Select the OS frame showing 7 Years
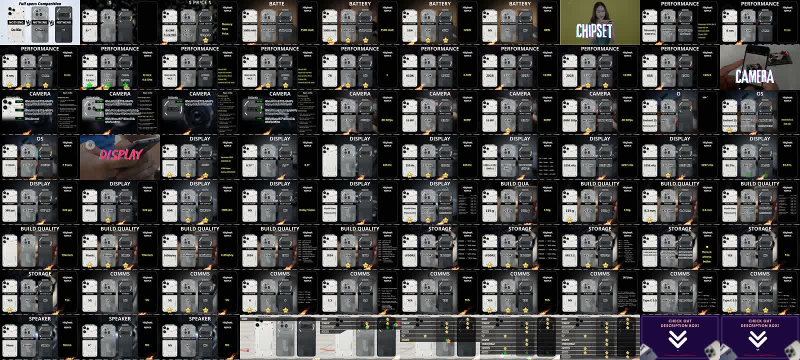The width and height of the screenshot is (800, 360). [x=40, y=157]
